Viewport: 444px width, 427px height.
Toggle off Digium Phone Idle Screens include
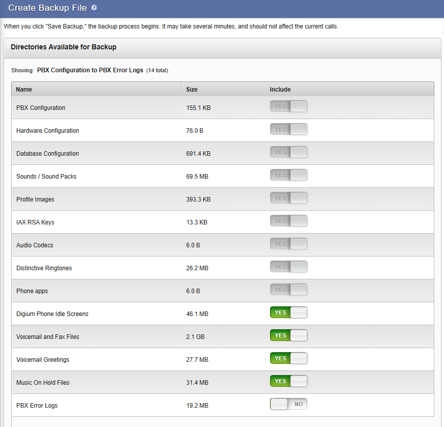[x=288, y=312]
